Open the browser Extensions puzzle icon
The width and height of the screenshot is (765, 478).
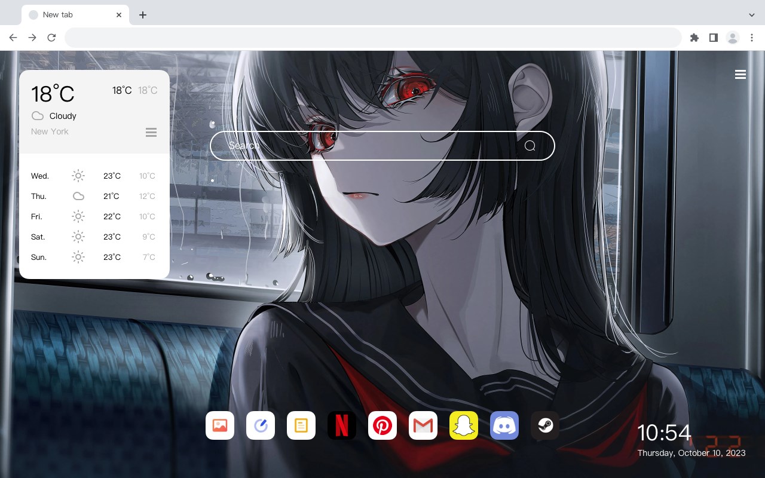[x=694, y=38]
